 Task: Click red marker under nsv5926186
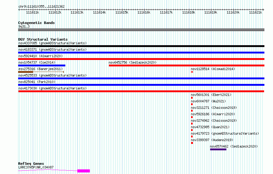pyautogui.click(x=192, y=117)
